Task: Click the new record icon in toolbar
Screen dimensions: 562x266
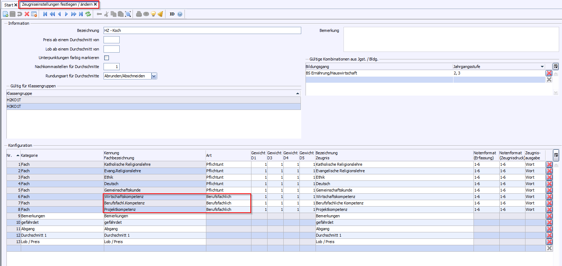Action: click(5, 14)
